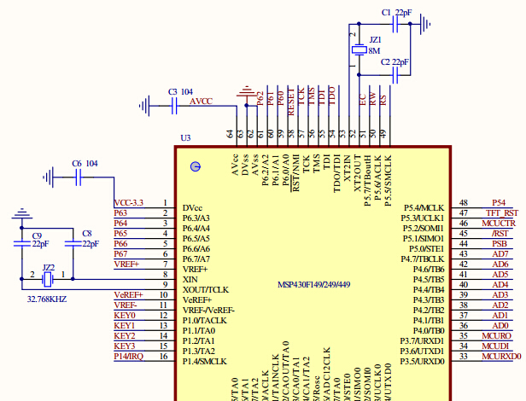Select the P66 net label
The width and height of the screenshot is (526, 401).
[120, 244]
